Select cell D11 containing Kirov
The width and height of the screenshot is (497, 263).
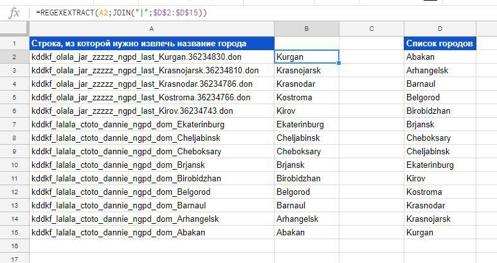click(440, 178)
